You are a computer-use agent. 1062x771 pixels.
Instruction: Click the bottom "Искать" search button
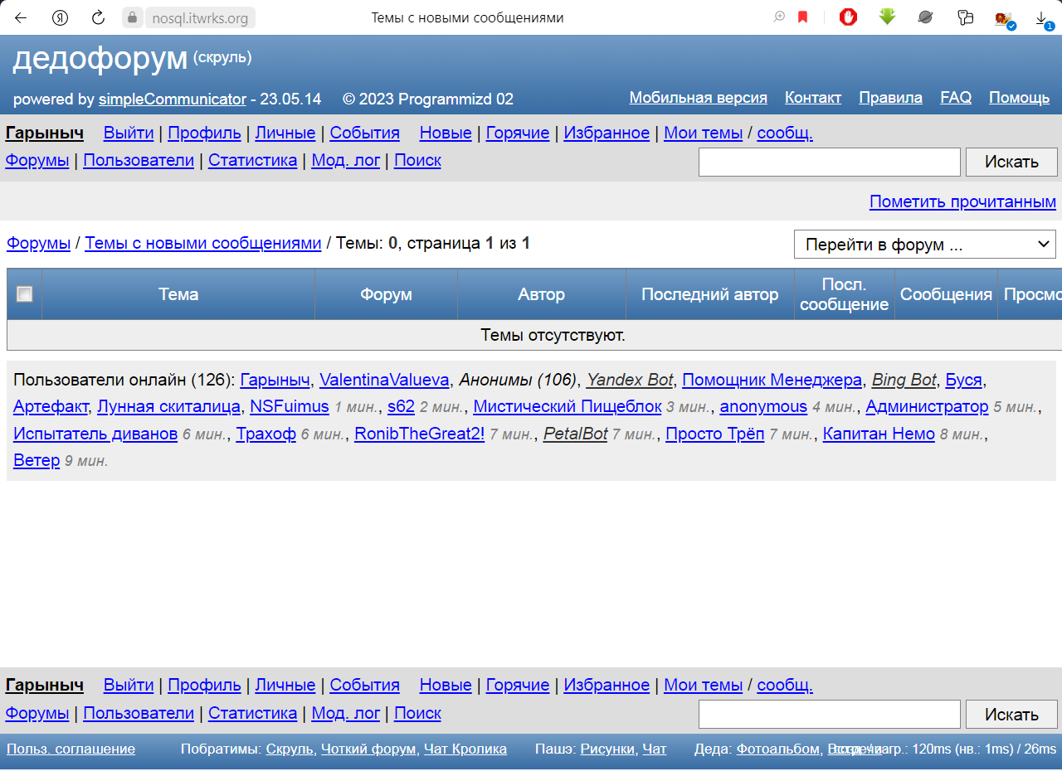click(1011, 714)
